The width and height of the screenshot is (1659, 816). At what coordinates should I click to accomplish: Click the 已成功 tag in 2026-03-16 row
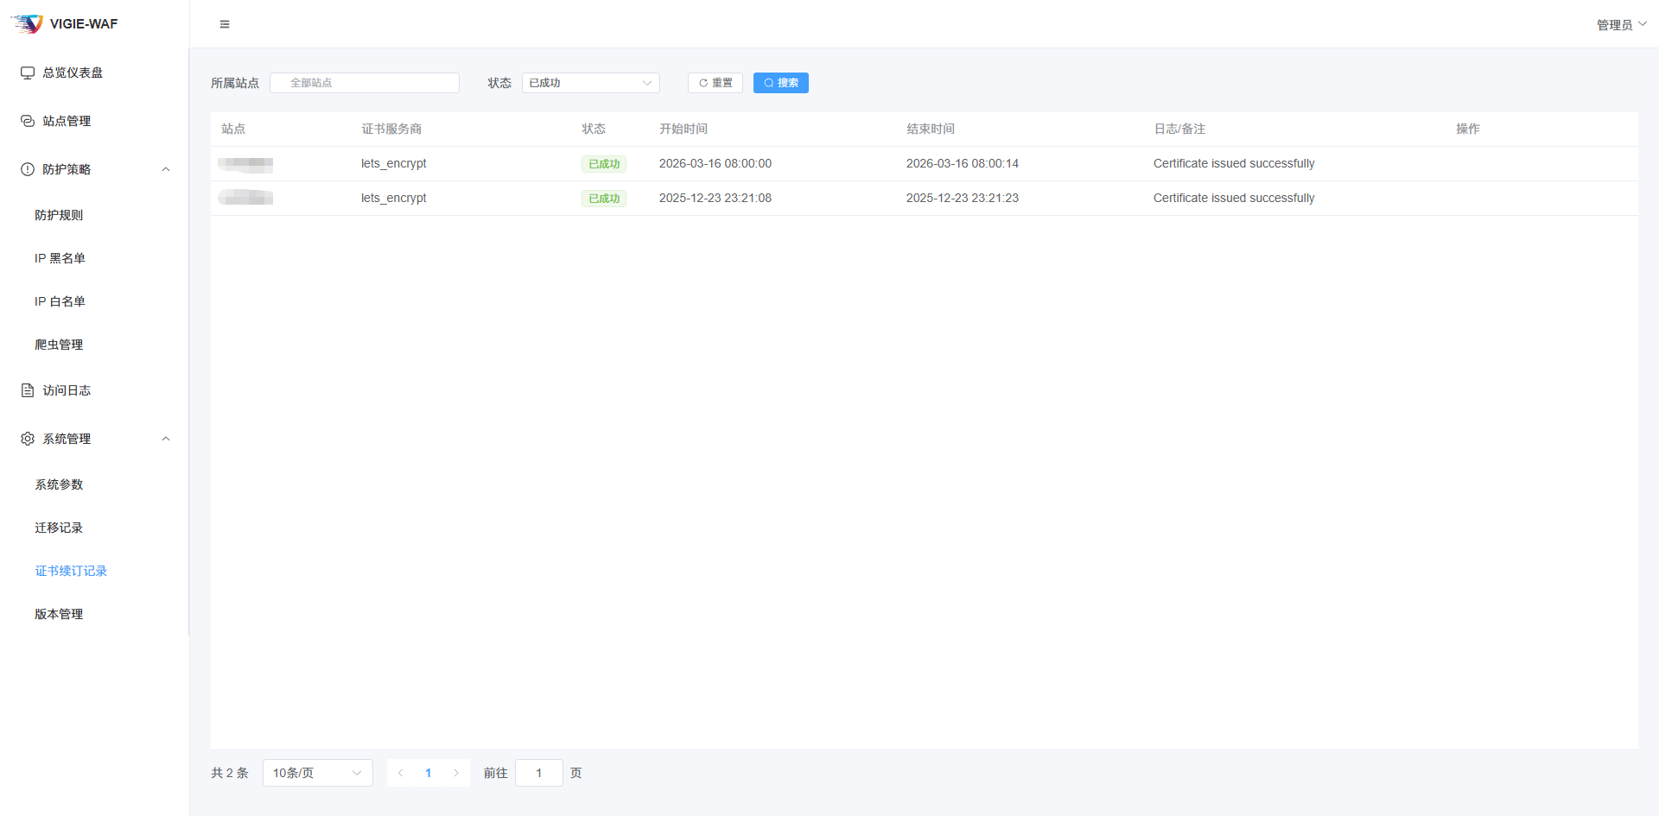(604, 164)
